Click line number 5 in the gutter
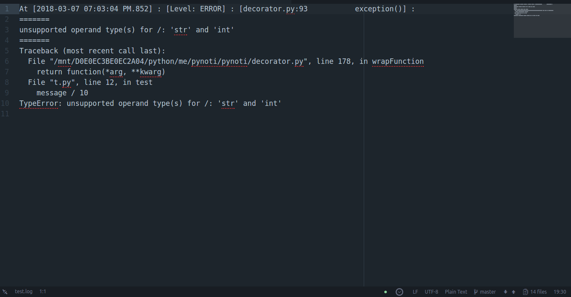Image resolution: width=571 pixels, height=297 pixels. pos(7,51)
